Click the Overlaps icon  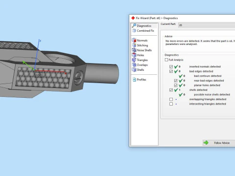coord(134,65)
